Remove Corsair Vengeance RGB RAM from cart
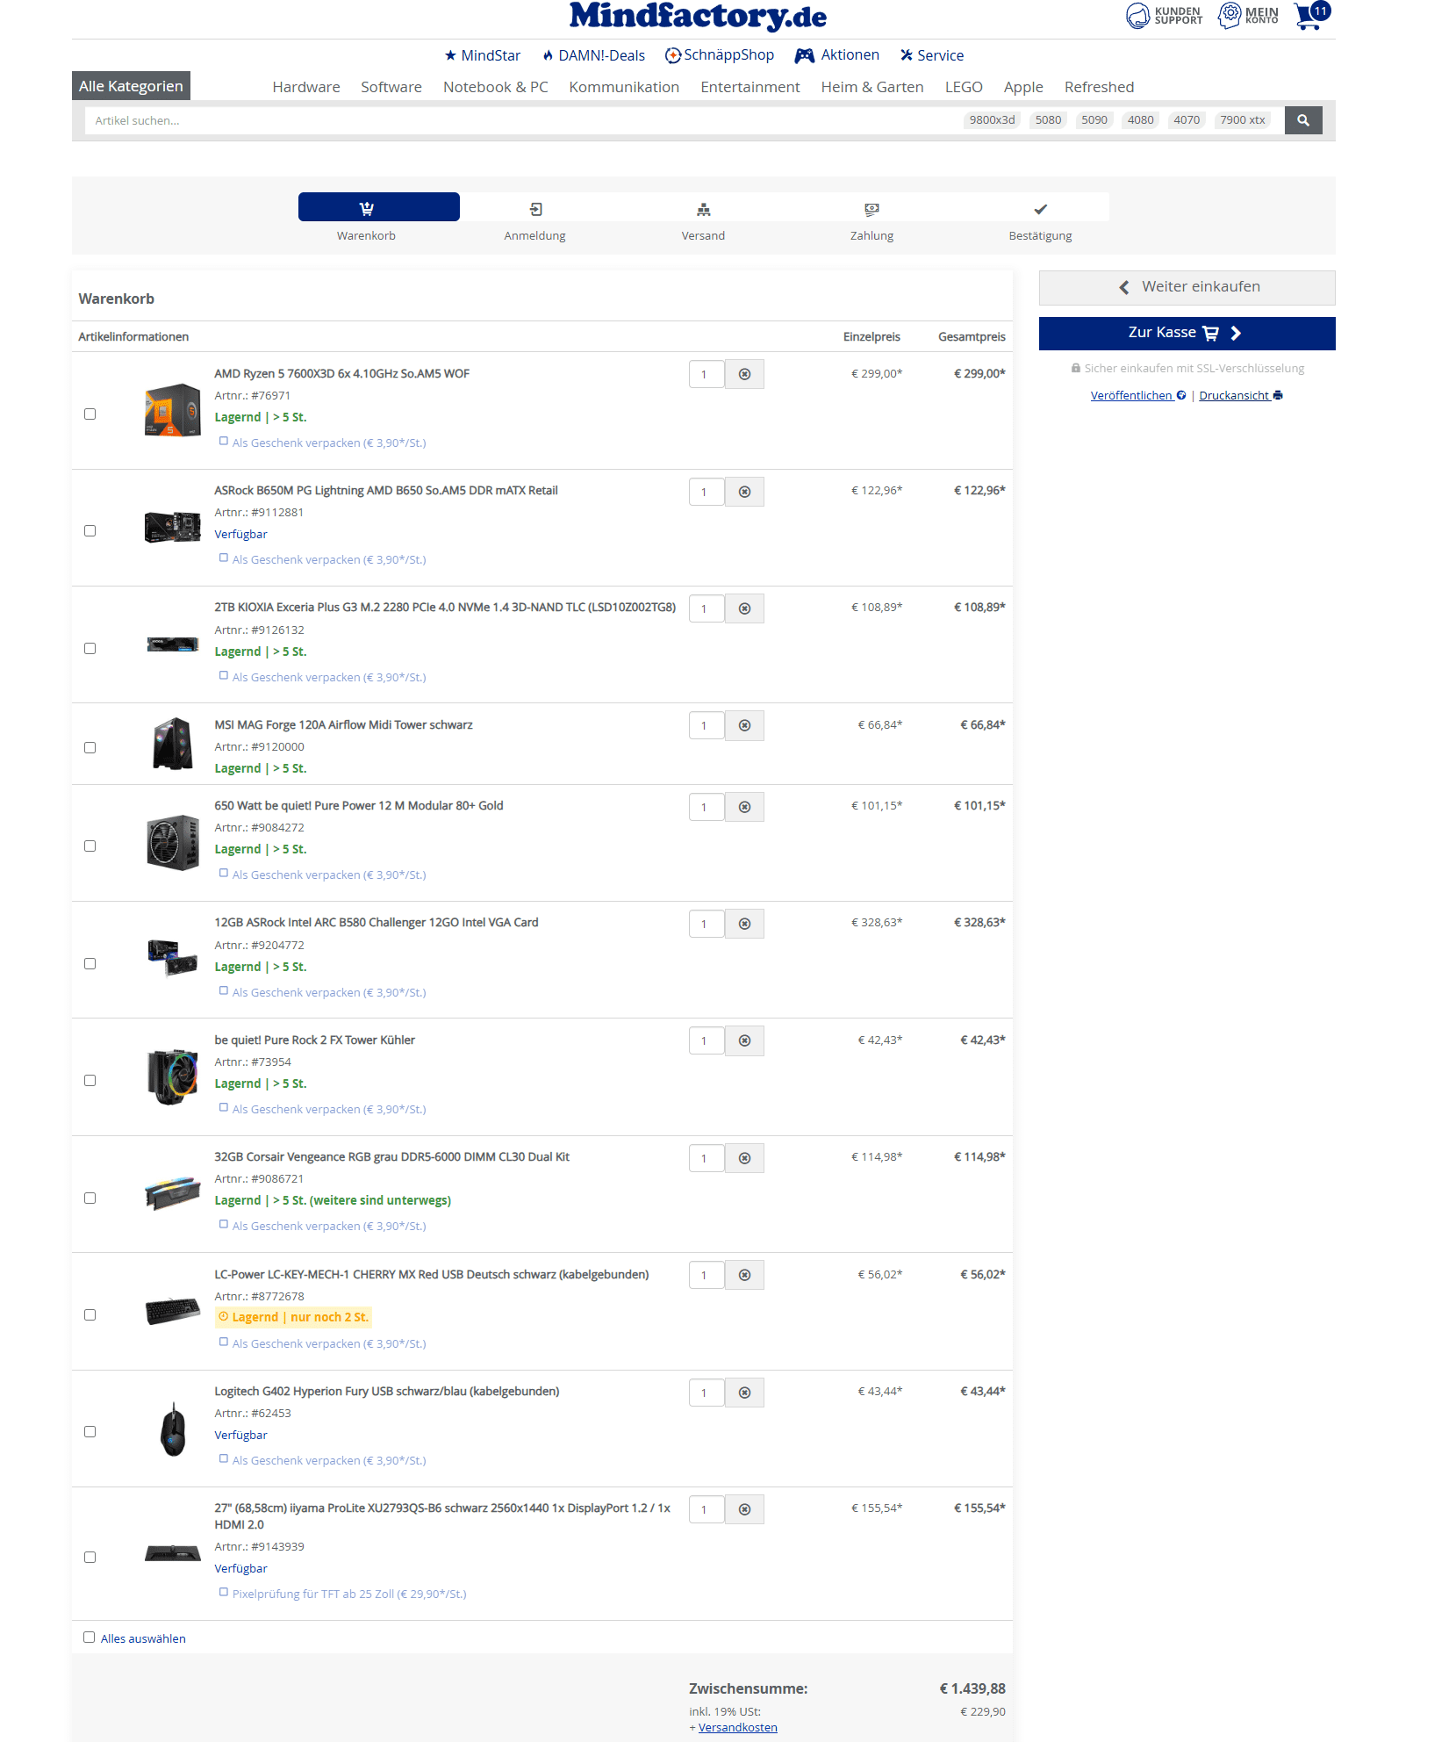The width and height of the screenshot is (1456, 1742). tap(744, 1158)
